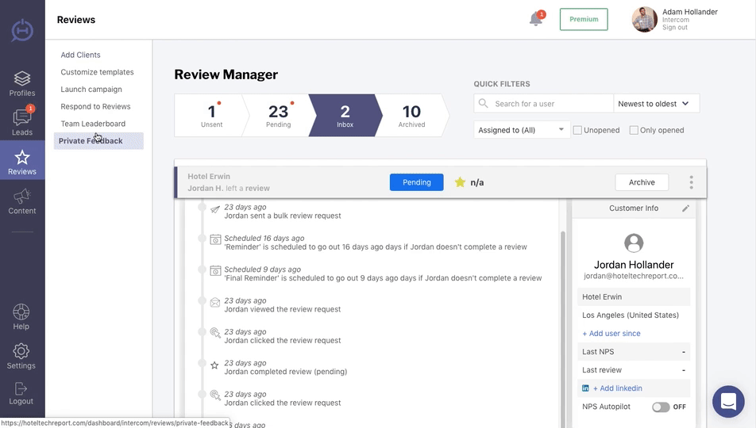Open the three-dot menu for Hotel Erwin review
The image size is (756, 428).
click(692, 182)
